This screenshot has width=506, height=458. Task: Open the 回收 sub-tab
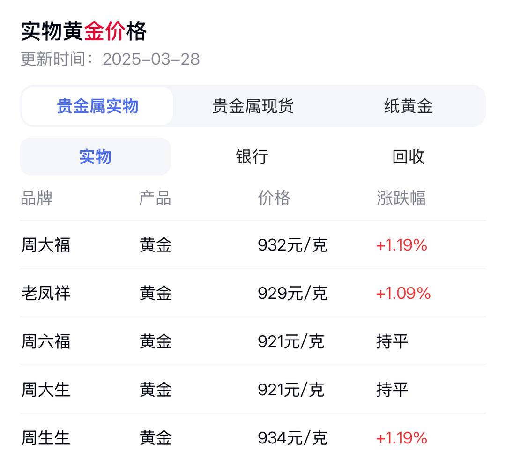point(408,157)
